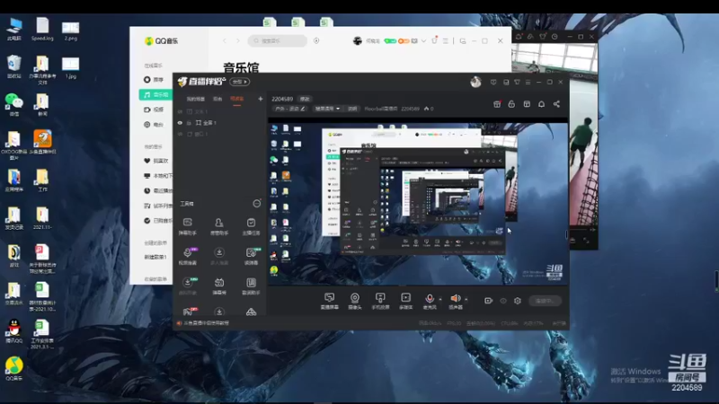Screen dimensions: 719x404
Task: Select the second scene tab in streaming app
Action: click(x=217, y=99)
